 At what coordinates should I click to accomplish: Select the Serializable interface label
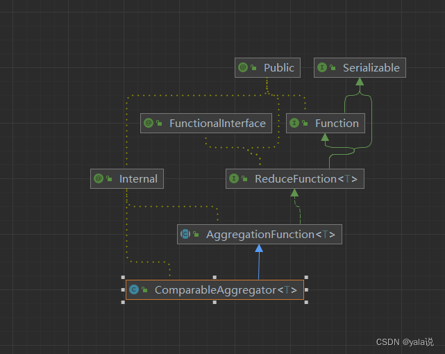(x=371, y=68)
